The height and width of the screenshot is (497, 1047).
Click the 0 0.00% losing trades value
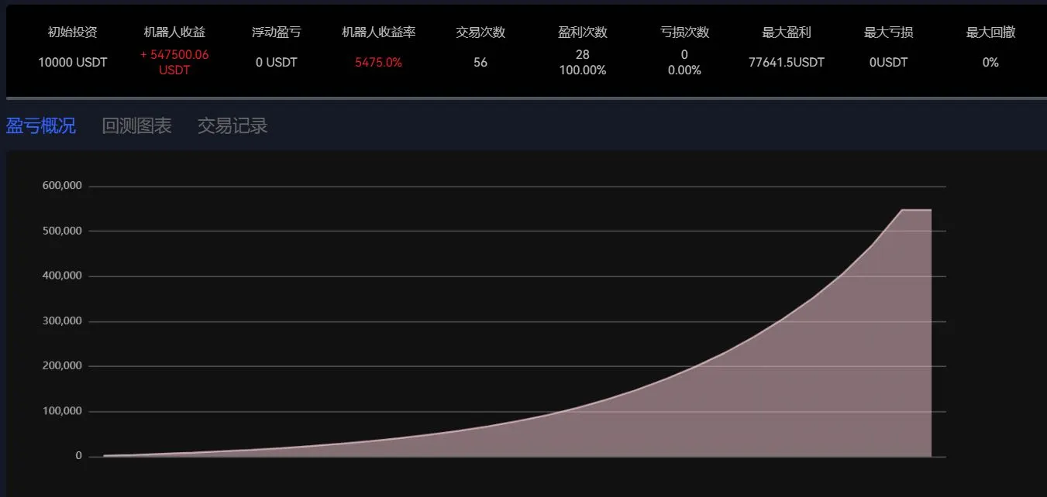pyautogui.click(x=684, y=62)
